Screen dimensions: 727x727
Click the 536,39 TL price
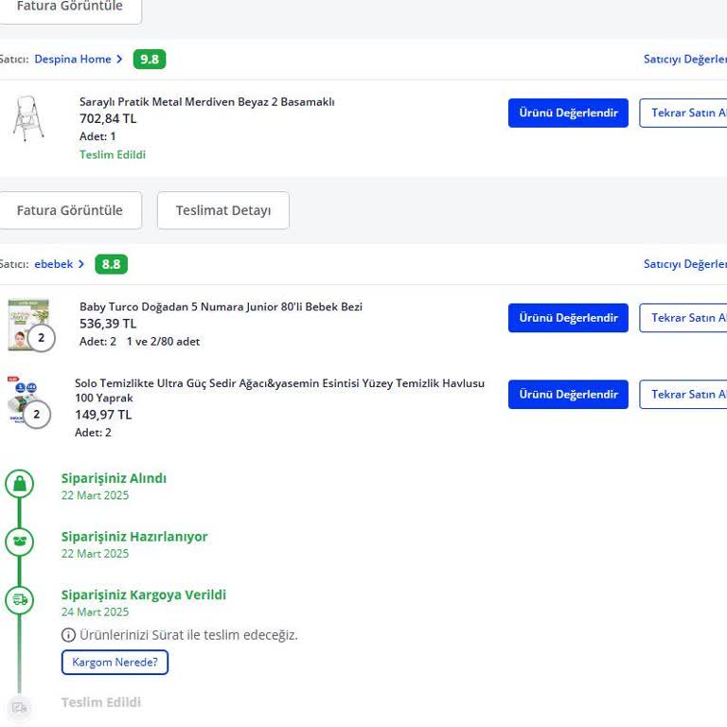click(x=108, y=324)
